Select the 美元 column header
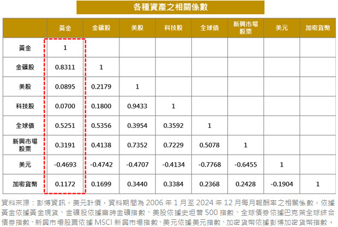 pyautogui.click(x=282, y=27)
